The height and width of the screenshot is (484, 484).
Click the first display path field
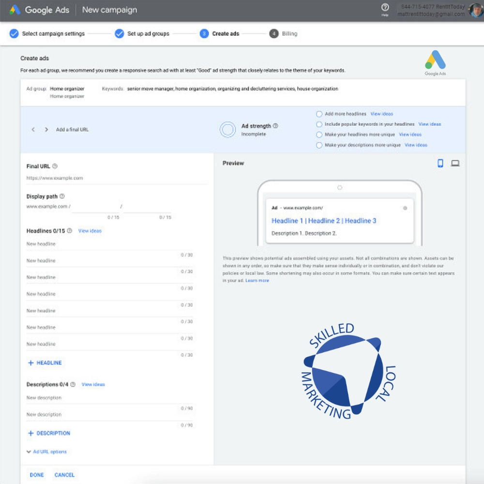(96, 207)
